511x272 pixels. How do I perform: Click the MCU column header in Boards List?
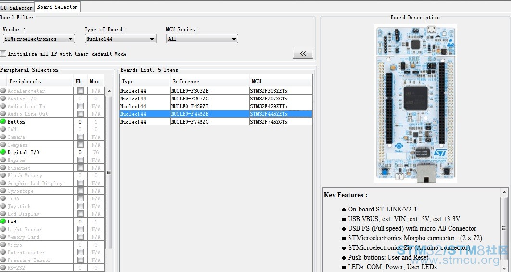pyautogui.click(x=281, y=81)
